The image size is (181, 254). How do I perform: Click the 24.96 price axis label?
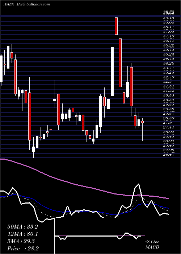click(168, 150)
